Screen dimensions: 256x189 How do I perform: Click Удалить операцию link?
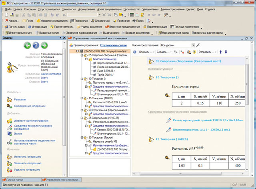[27, 170]
